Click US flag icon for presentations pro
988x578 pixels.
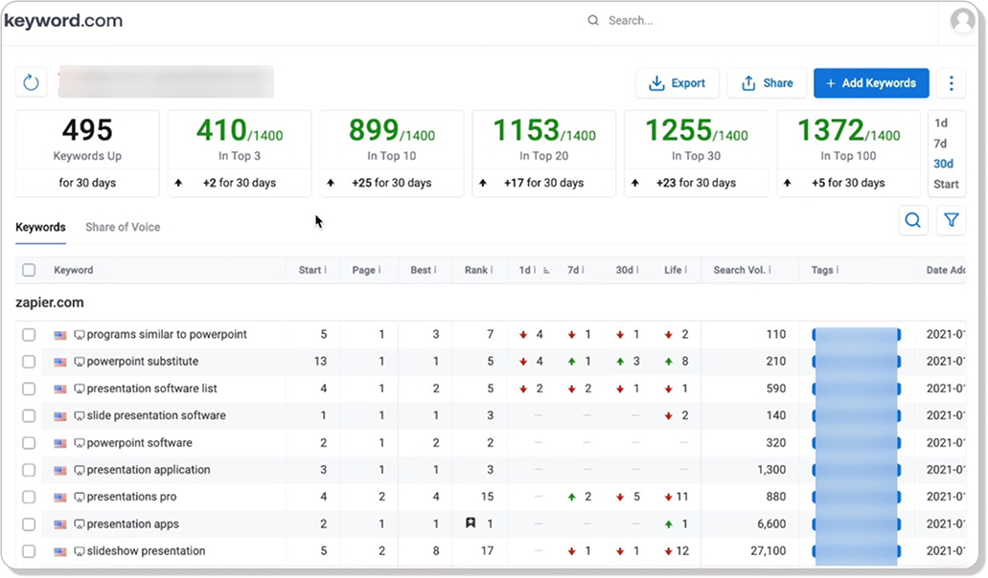click(59, 497)
